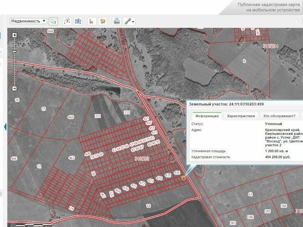Click parcel label 474 on the map
This screenshot has height=227, width=303.
coord(159,178)
